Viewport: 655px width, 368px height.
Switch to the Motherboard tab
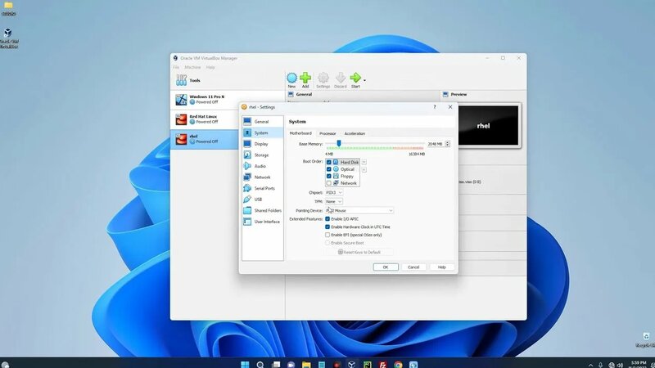(x=300, y=133)
